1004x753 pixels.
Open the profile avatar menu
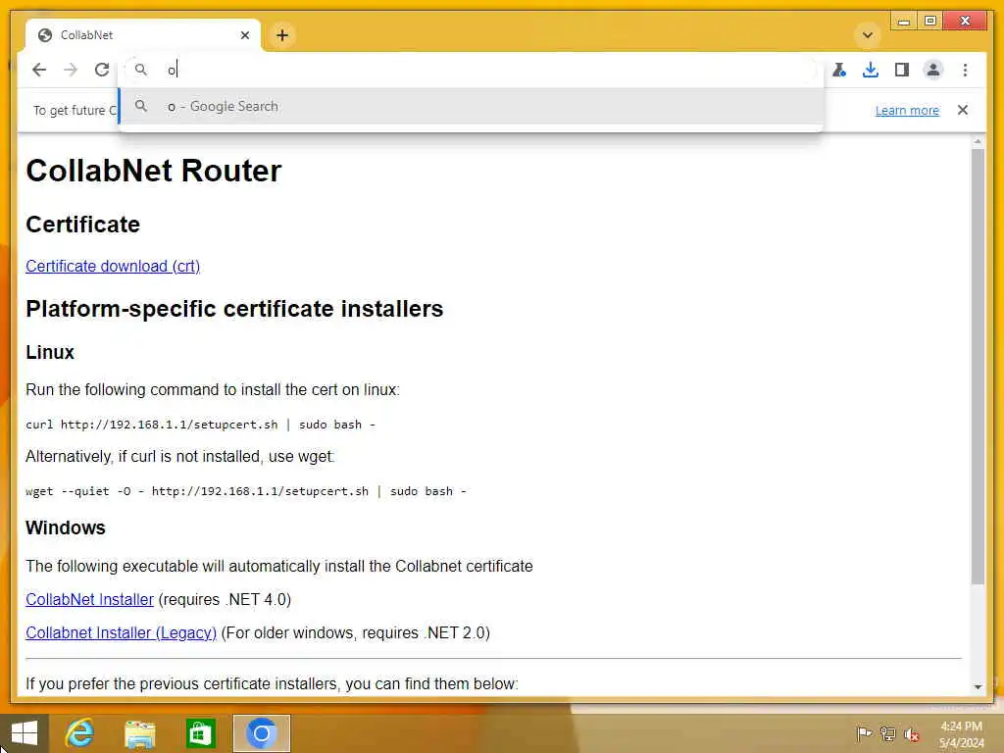click(933, 70)
